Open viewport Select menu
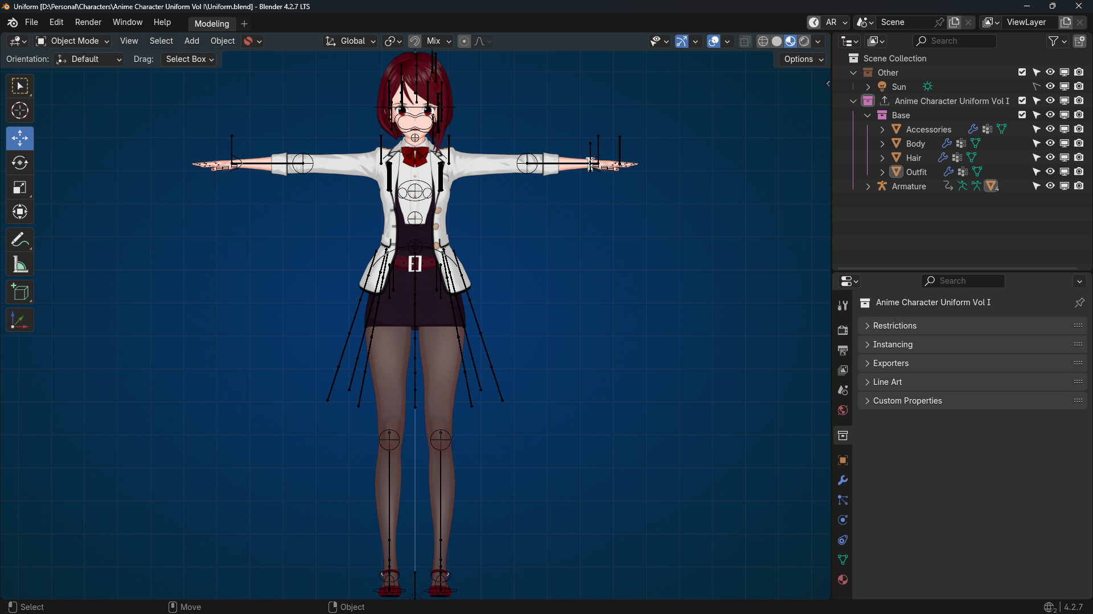 point(161,41)
